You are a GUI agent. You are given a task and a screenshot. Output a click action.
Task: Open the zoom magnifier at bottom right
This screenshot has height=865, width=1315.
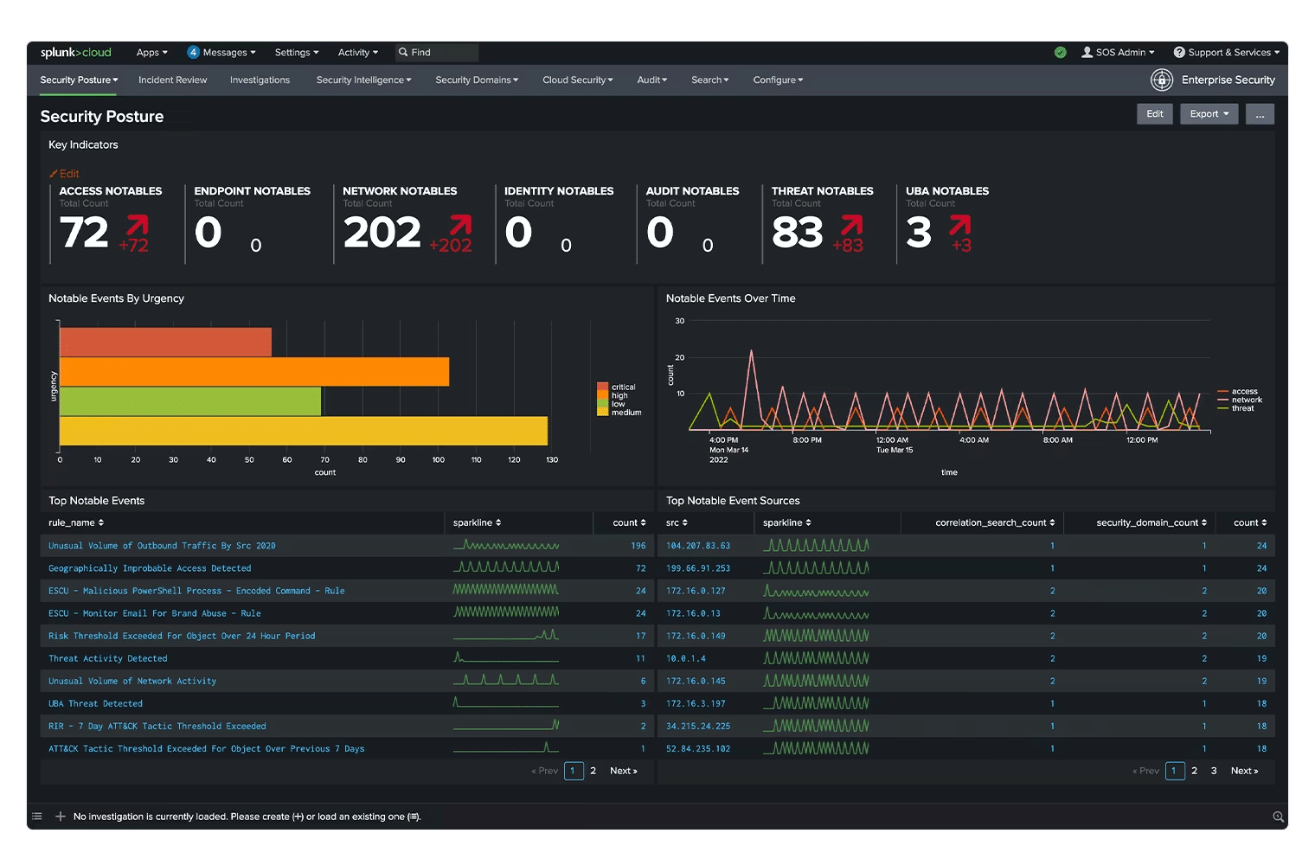[1278, 816]
